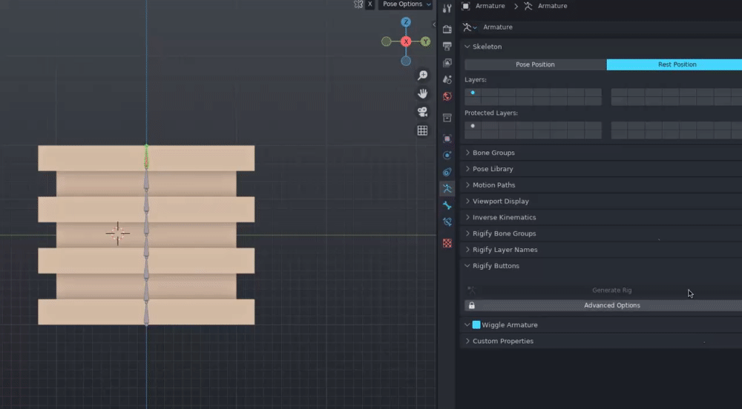Click the collection properties tab icon
The image size is (742, 409).
[x=447, y=118]
